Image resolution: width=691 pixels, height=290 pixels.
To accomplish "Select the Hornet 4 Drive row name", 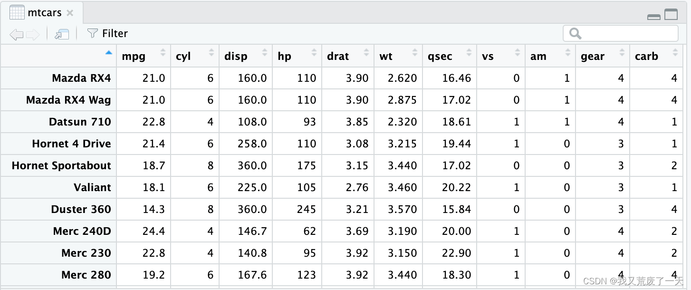I will coord(71,144).
